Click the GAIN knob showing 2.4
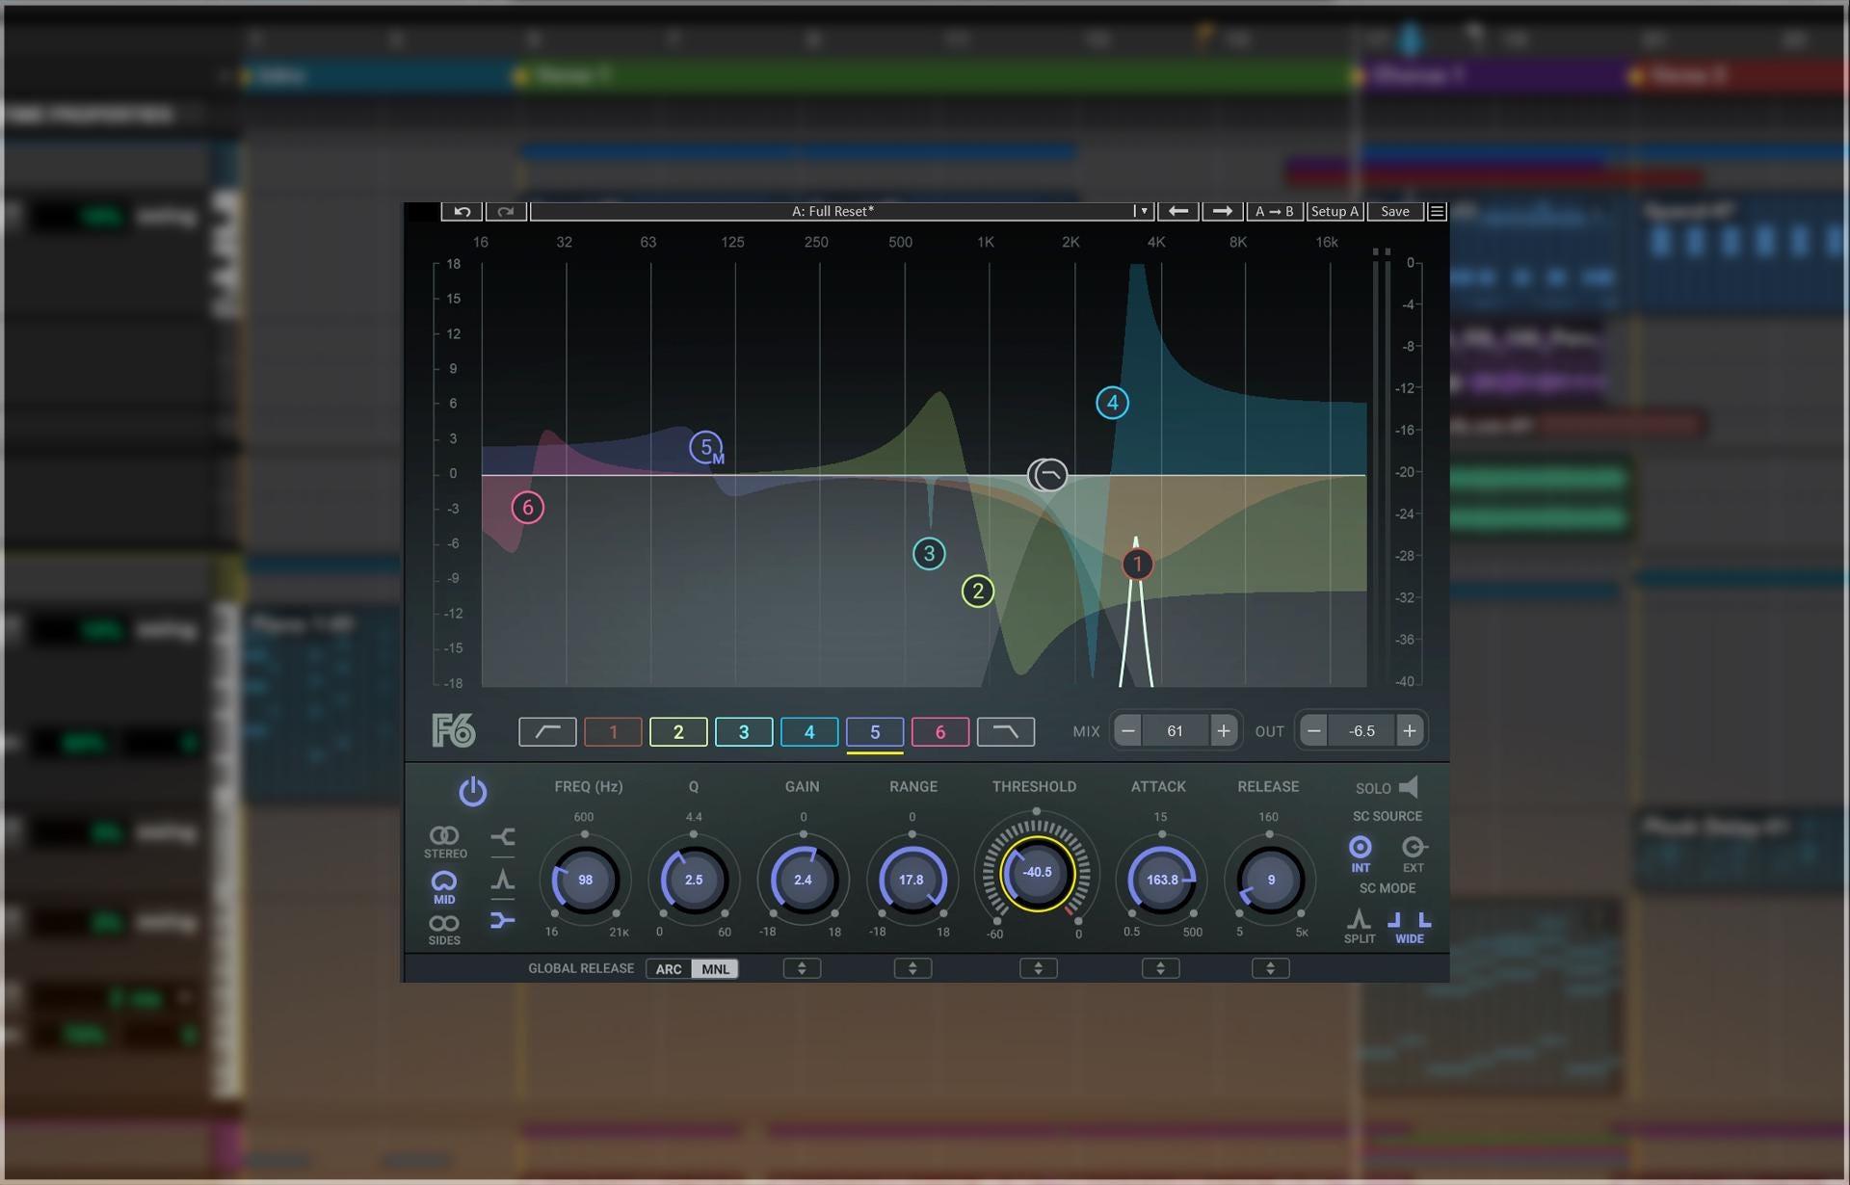The width and height of the screenshot is (1850, 1185). [x=803, y=880]
